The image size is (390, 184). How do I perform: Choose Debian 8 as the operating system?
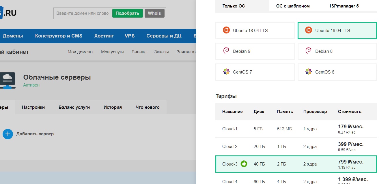click(x=337, y=51)
